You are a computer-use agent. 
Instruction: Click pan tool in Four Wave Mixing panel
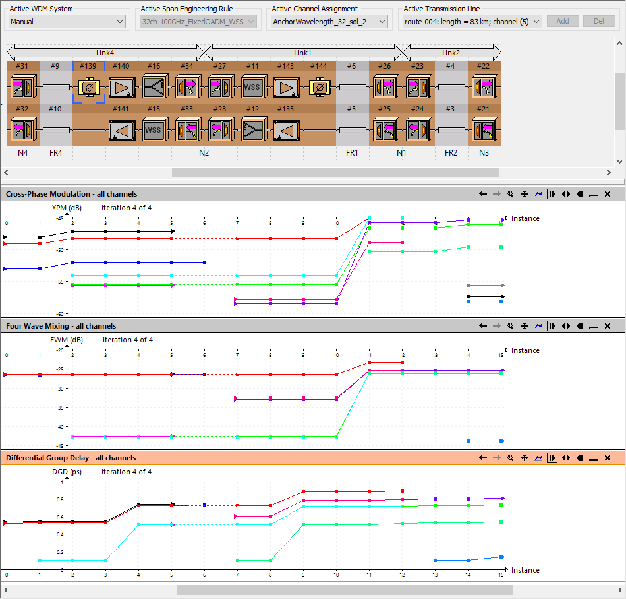click(x=525, y=326)
